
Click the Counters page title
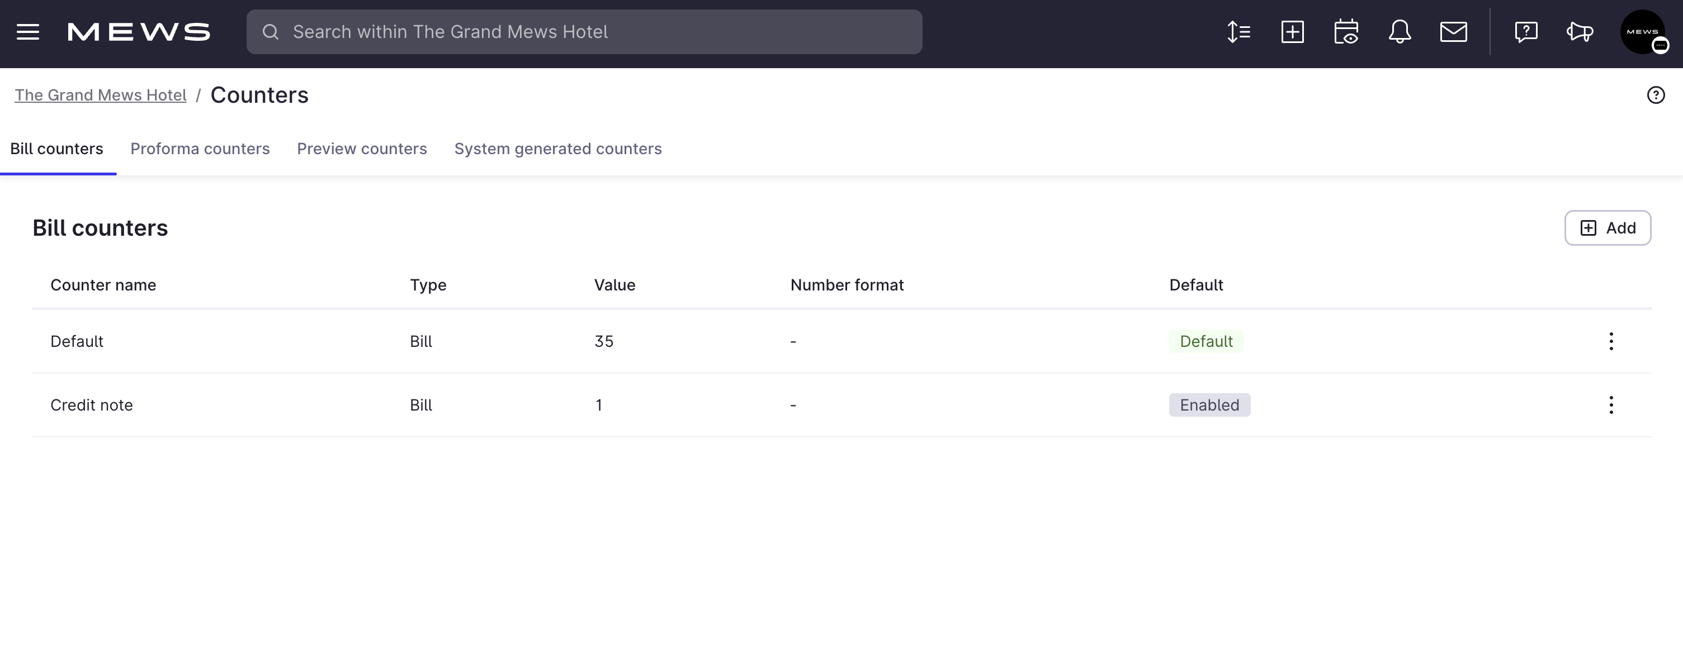[x=259, y=96]
